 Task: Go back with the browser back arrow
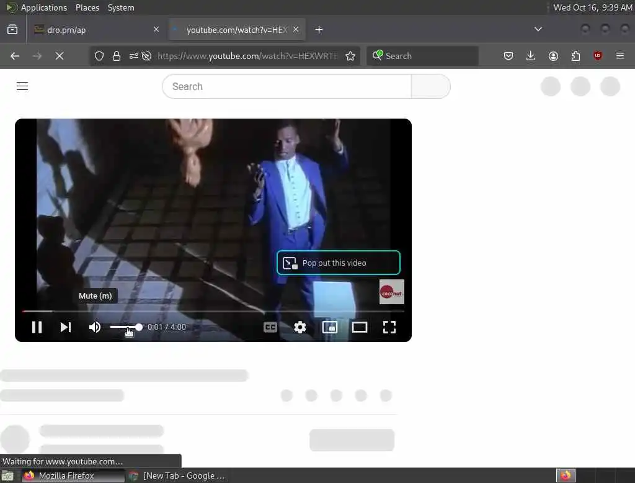15,55
